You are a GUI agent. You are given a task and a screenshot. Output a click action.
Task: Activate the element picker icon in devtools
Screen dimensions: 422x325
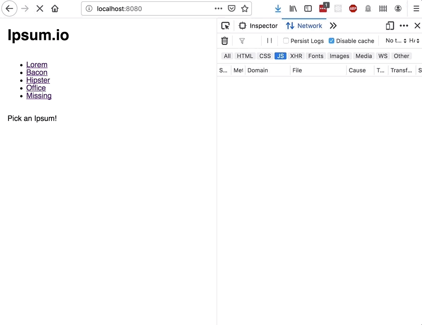[x=226, y=26]
